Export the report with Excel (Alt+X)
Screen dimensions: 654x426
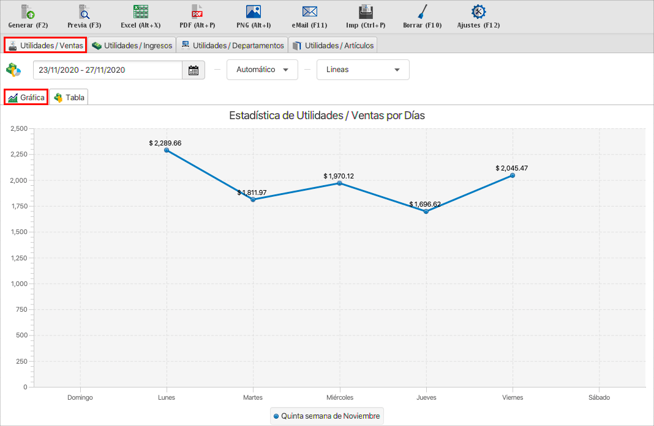coord(141,12)
